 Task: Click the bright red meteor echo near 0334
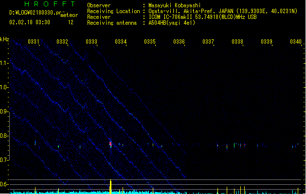tap(110, 144)
